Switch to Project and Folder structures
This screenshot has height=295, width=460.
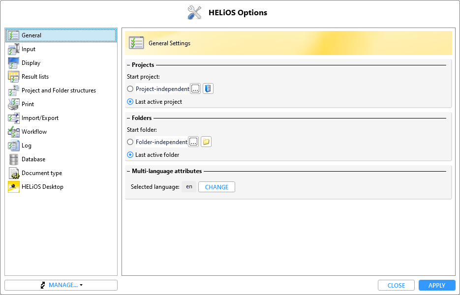(59, 90)
